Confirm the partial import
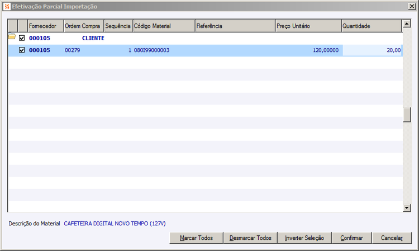The width and height of the screenshot is (419, 251). (x=351, y=238)
